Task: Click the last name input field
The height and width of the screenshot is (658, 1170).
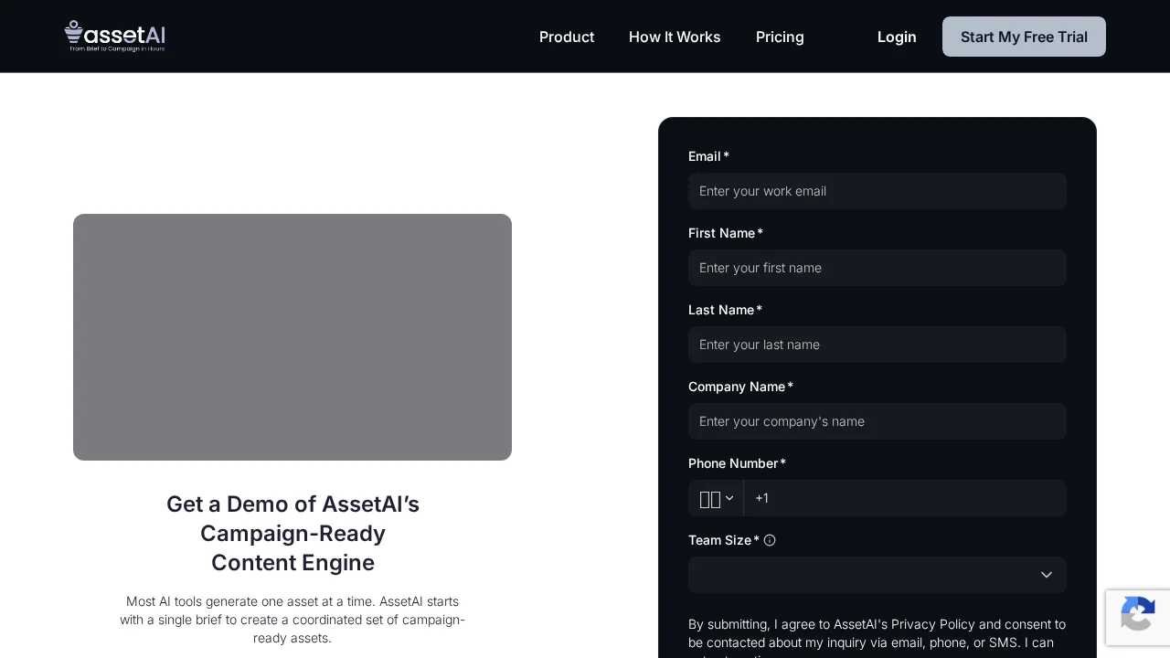Action: tap(877, 345)
